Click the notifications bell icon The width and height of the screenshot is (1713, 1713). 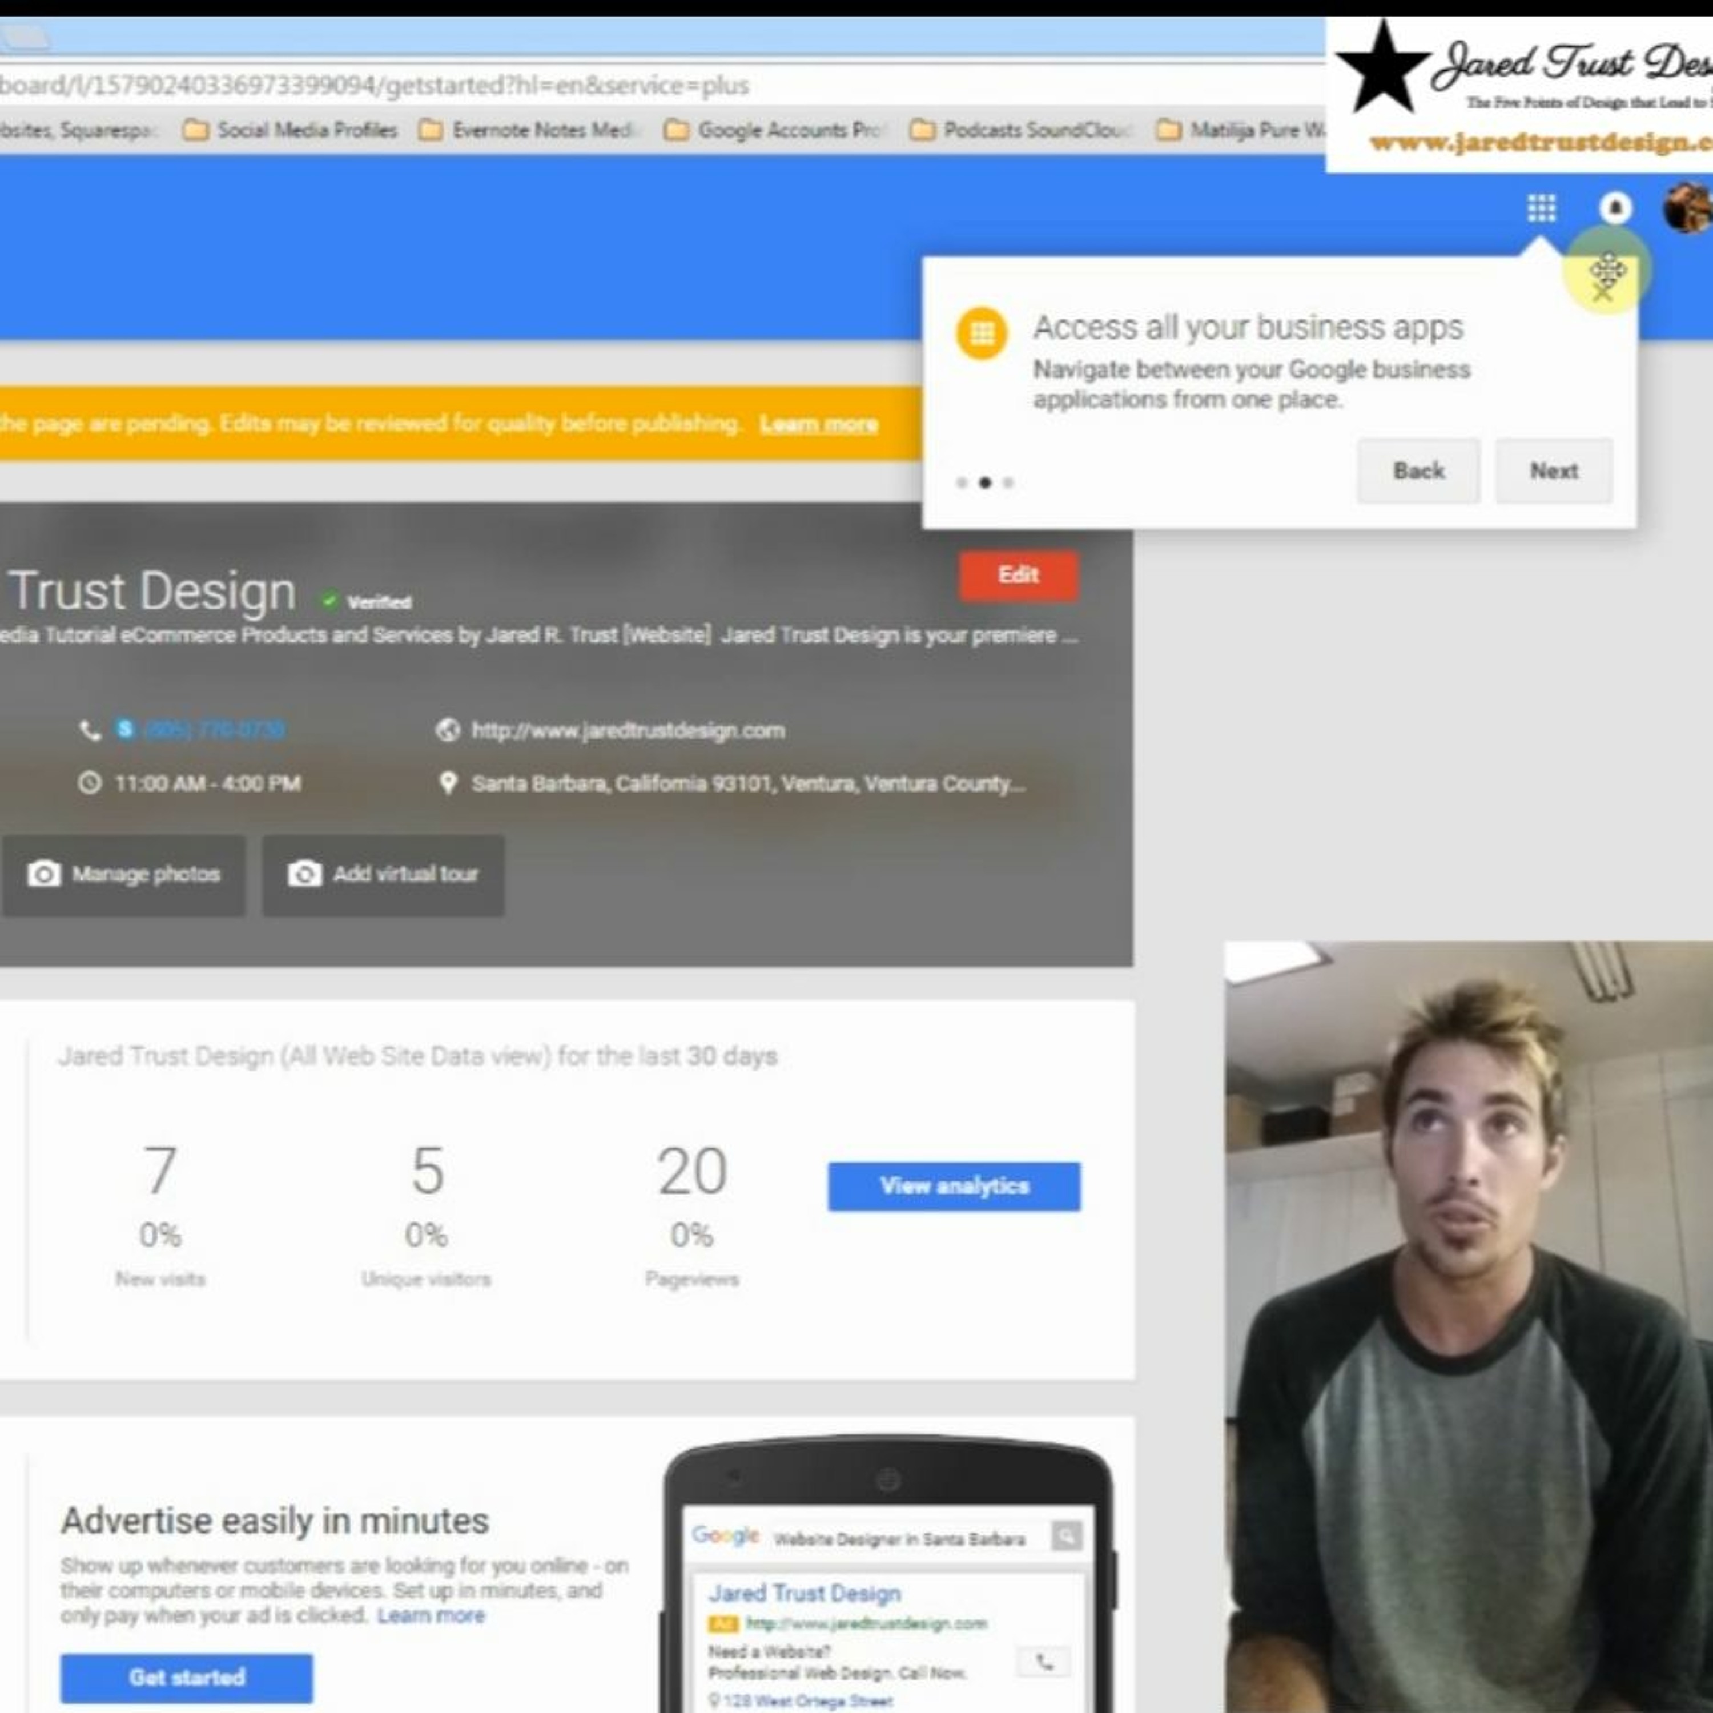click(1615, 208)
